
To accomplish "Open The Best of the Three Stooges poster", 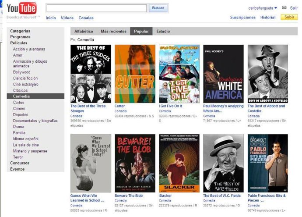I will [x=91, y=73].
